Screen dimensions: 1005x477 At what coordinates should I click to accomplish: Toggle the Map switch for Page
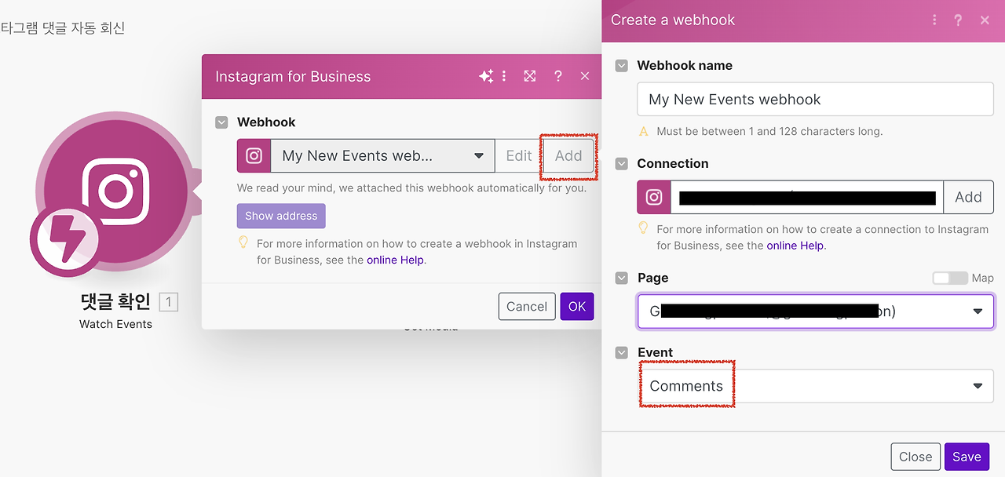(950, 279)
